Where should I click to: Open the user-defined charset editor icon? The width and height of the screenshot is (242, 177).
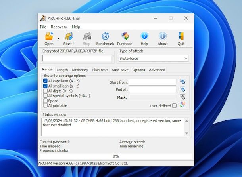click(x=182, y=105)
